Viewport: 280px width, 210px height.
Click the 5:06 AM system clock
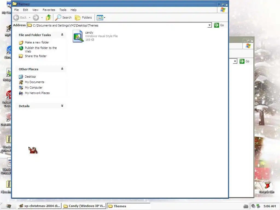point(270,206)
